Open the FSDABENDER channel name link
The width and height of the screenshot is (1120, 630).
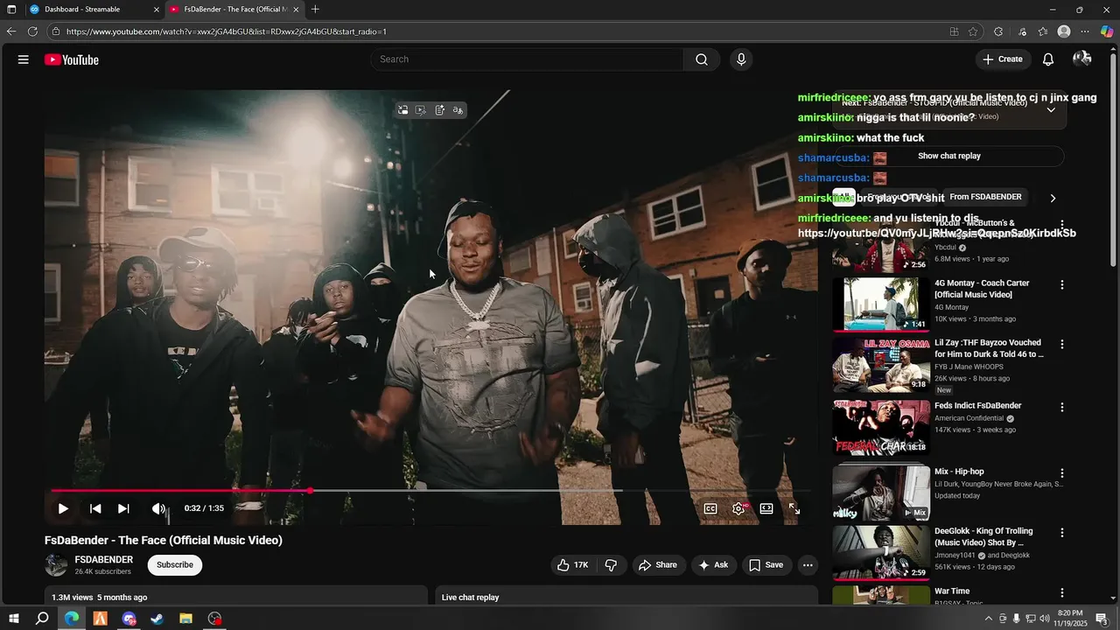pos(104,560)
